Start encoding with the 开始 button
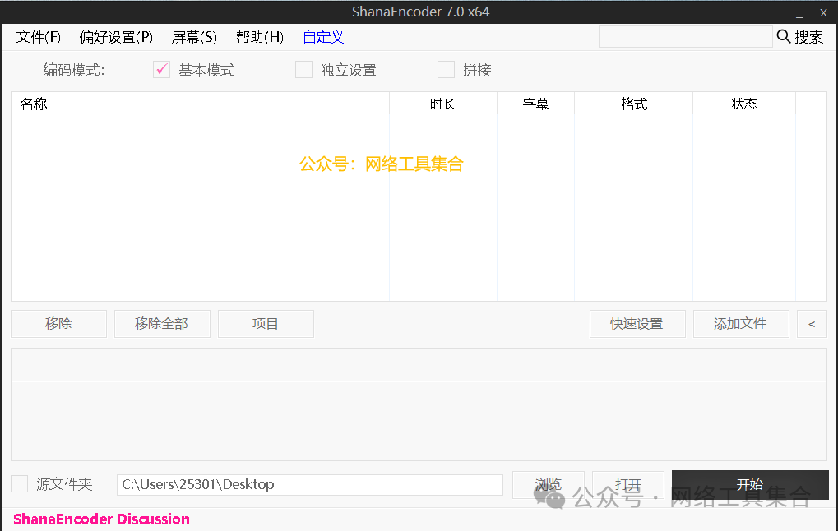Image resolution: width=838 pixels, height=531 pixels. pos(750,484)
